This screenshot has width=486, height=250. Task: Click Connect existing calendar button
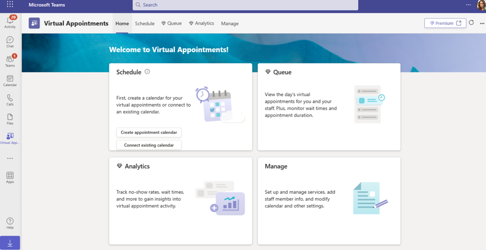[149, 145]
